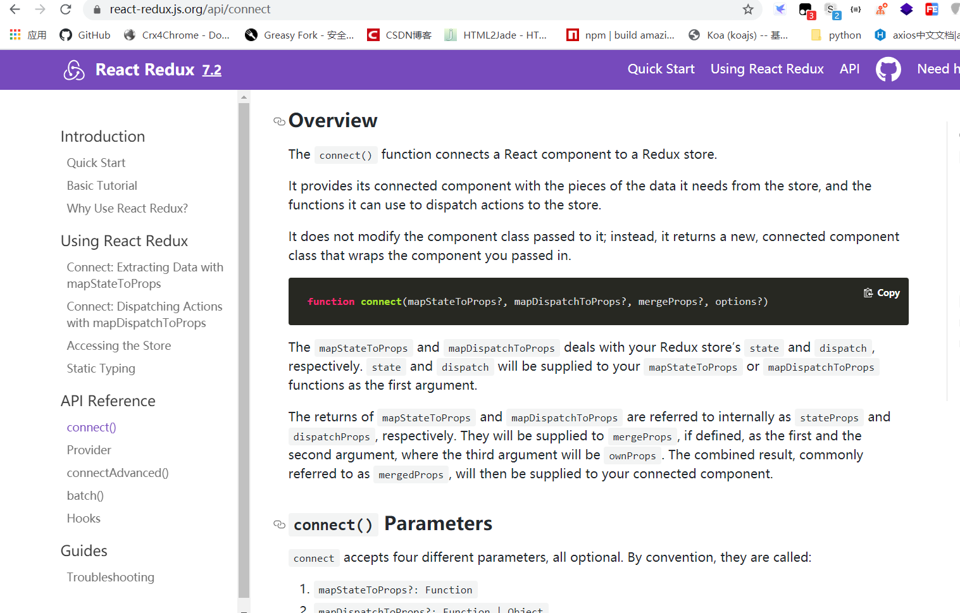Viewport: 960px width, 613px height.
Task: Open the Koa (koajs) bookmark
Action: [739, 35]
